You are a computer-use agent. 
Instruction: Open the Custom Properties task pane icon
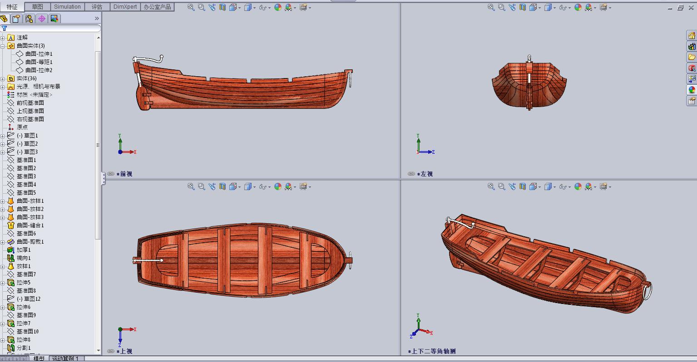click(692, 101)
